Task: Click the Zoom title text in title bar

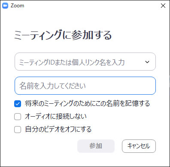Action: point(17,6)
